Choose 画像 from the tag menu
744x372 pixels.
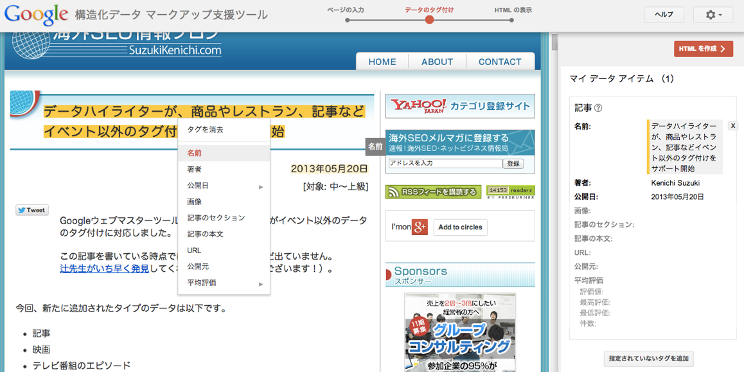click(224, 202)
